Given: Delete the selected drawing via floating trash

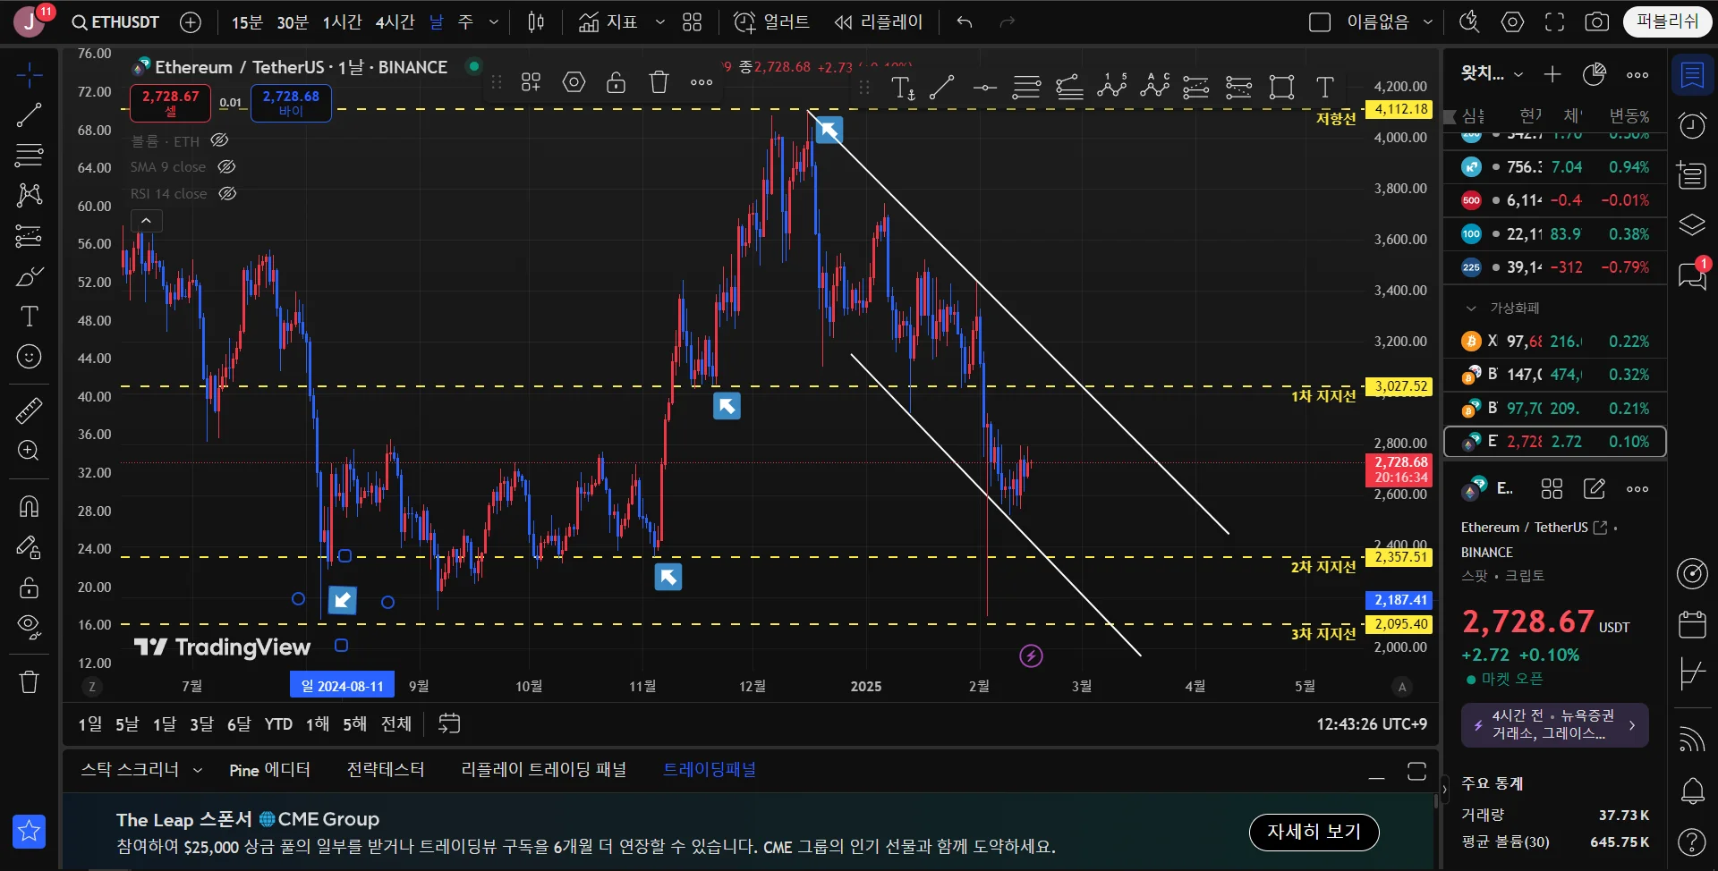Looking at the screenshot, I should pos(659,82).
